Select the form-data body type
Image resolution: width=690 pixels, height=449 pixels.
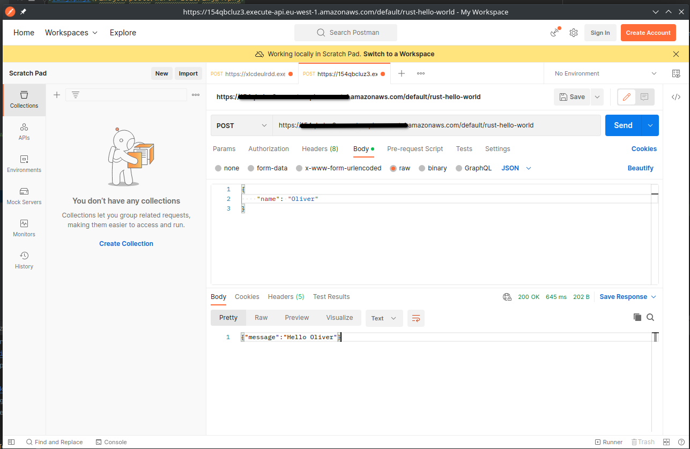click(x=268, y=168)
